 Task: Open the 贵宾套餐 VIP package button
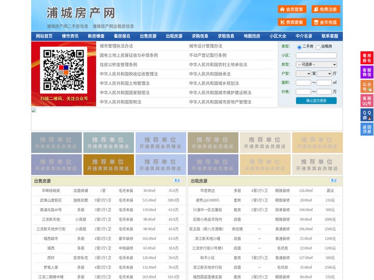click(292, 22)
